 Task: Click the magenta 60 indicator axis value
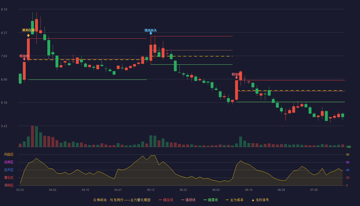pos(348,162)
